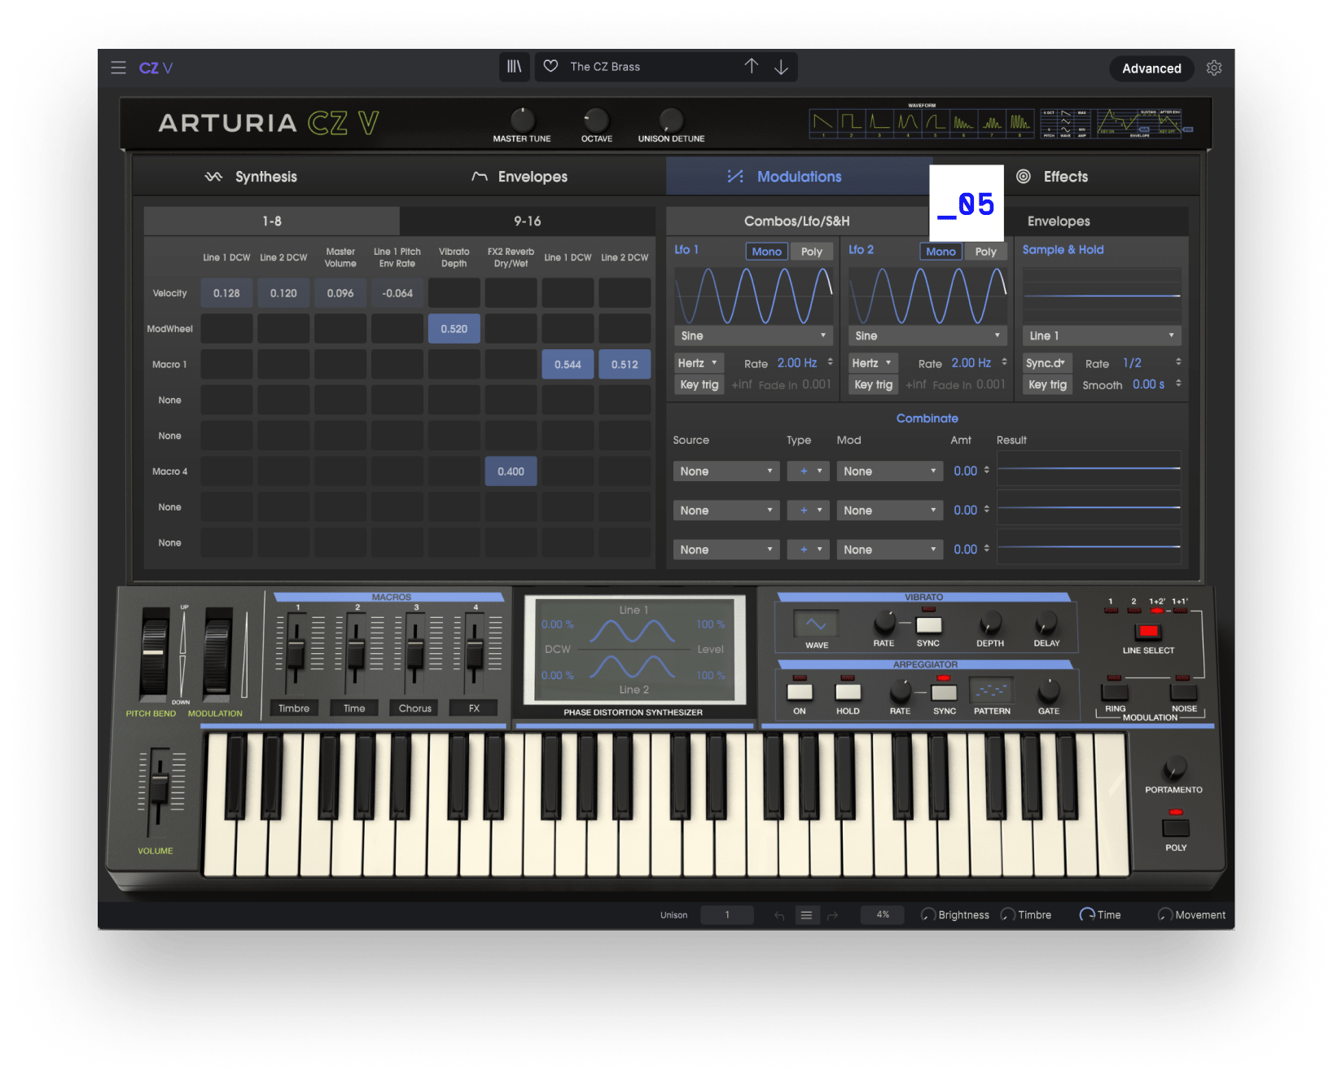This screenshot has height=1078, width=1333.
Task: Select square waveform 2 in the Waveform display
Action: coord(850,122)
